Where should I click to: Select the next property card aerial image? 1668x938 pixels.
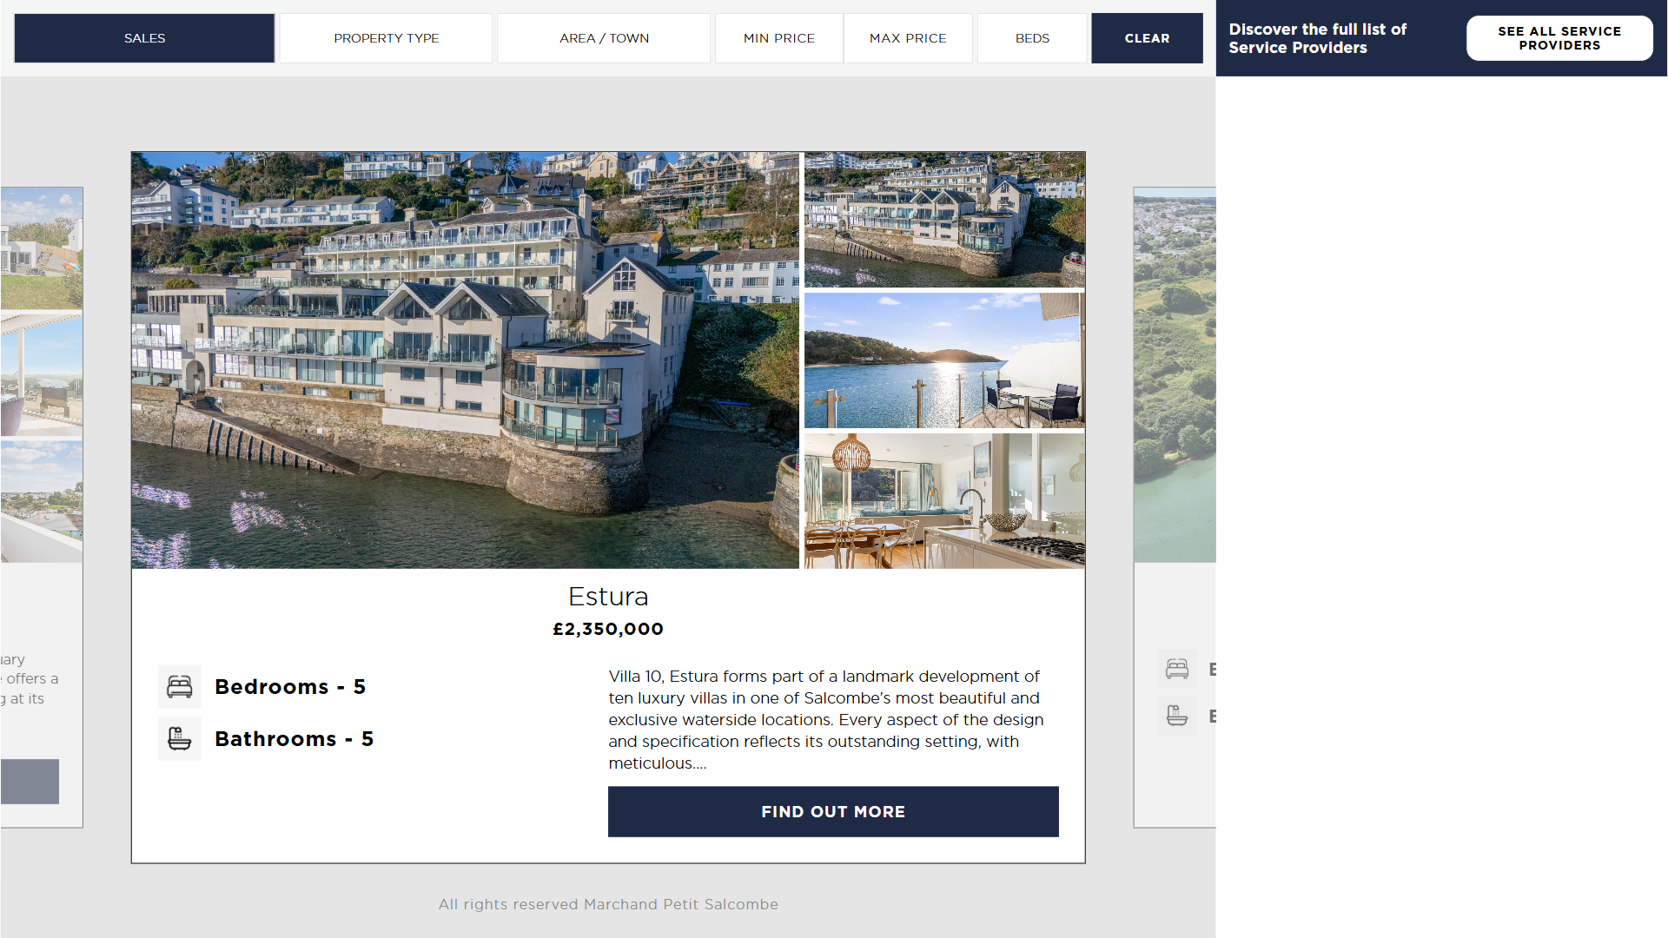(x=1175, y=375)
